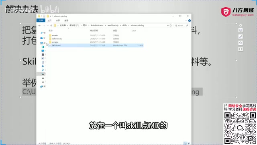Click the square outline button beside the slide
The width and height of the screenshot is (257, 145).
tap(241, 49)
